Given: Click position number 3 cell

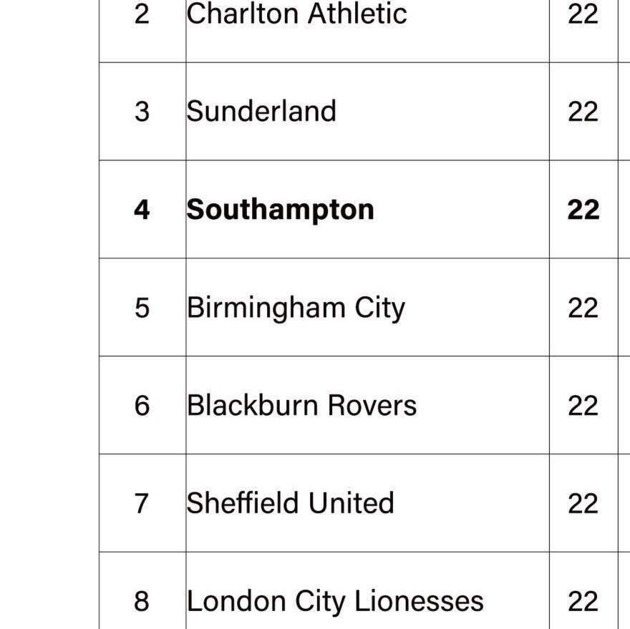Looking at the screenshot, I should coord(142,112).
